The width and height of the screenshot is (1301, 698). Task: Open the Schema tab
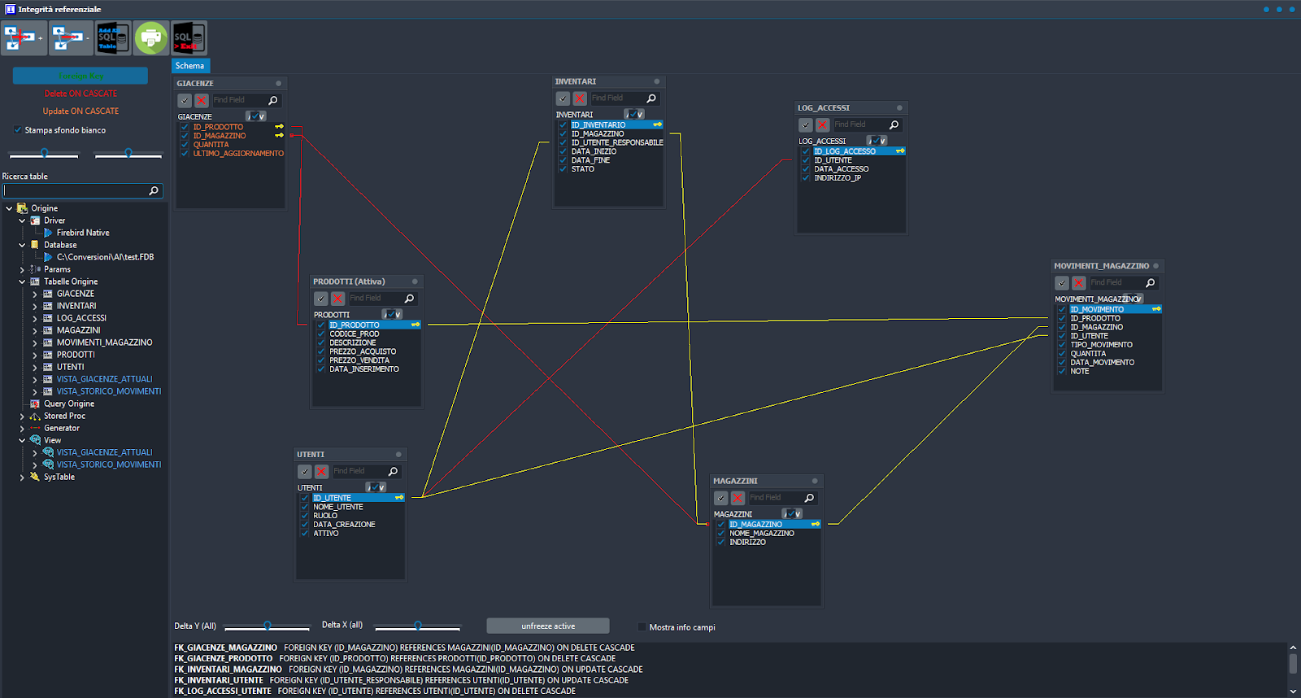(x=190, y=66)
